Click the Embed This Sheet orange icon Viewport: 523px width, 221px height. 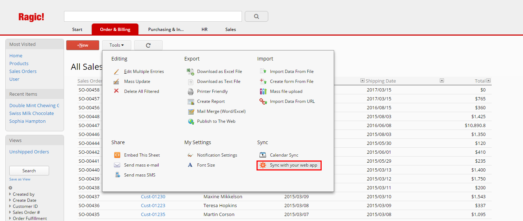point(117,155)
